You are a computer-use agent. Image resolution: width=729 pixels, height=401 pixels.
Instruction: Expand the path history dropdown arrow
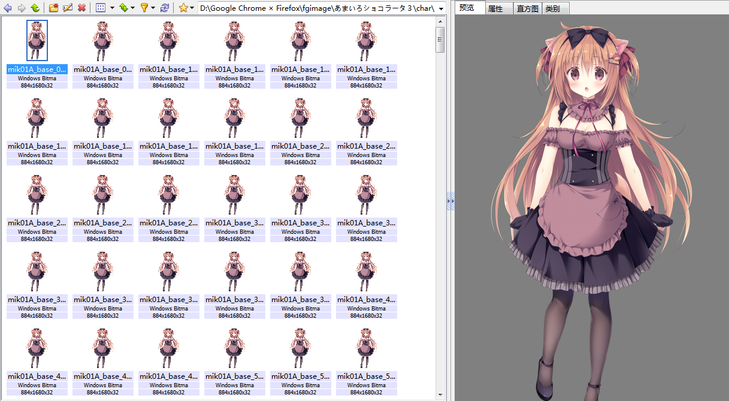coord(441,8)
